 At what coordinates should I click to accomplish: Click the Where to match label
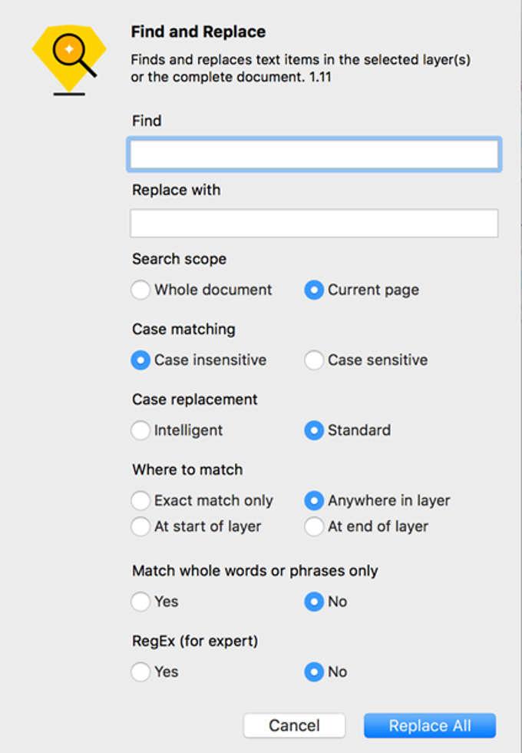pyautogui.click(x=187, y=469)
